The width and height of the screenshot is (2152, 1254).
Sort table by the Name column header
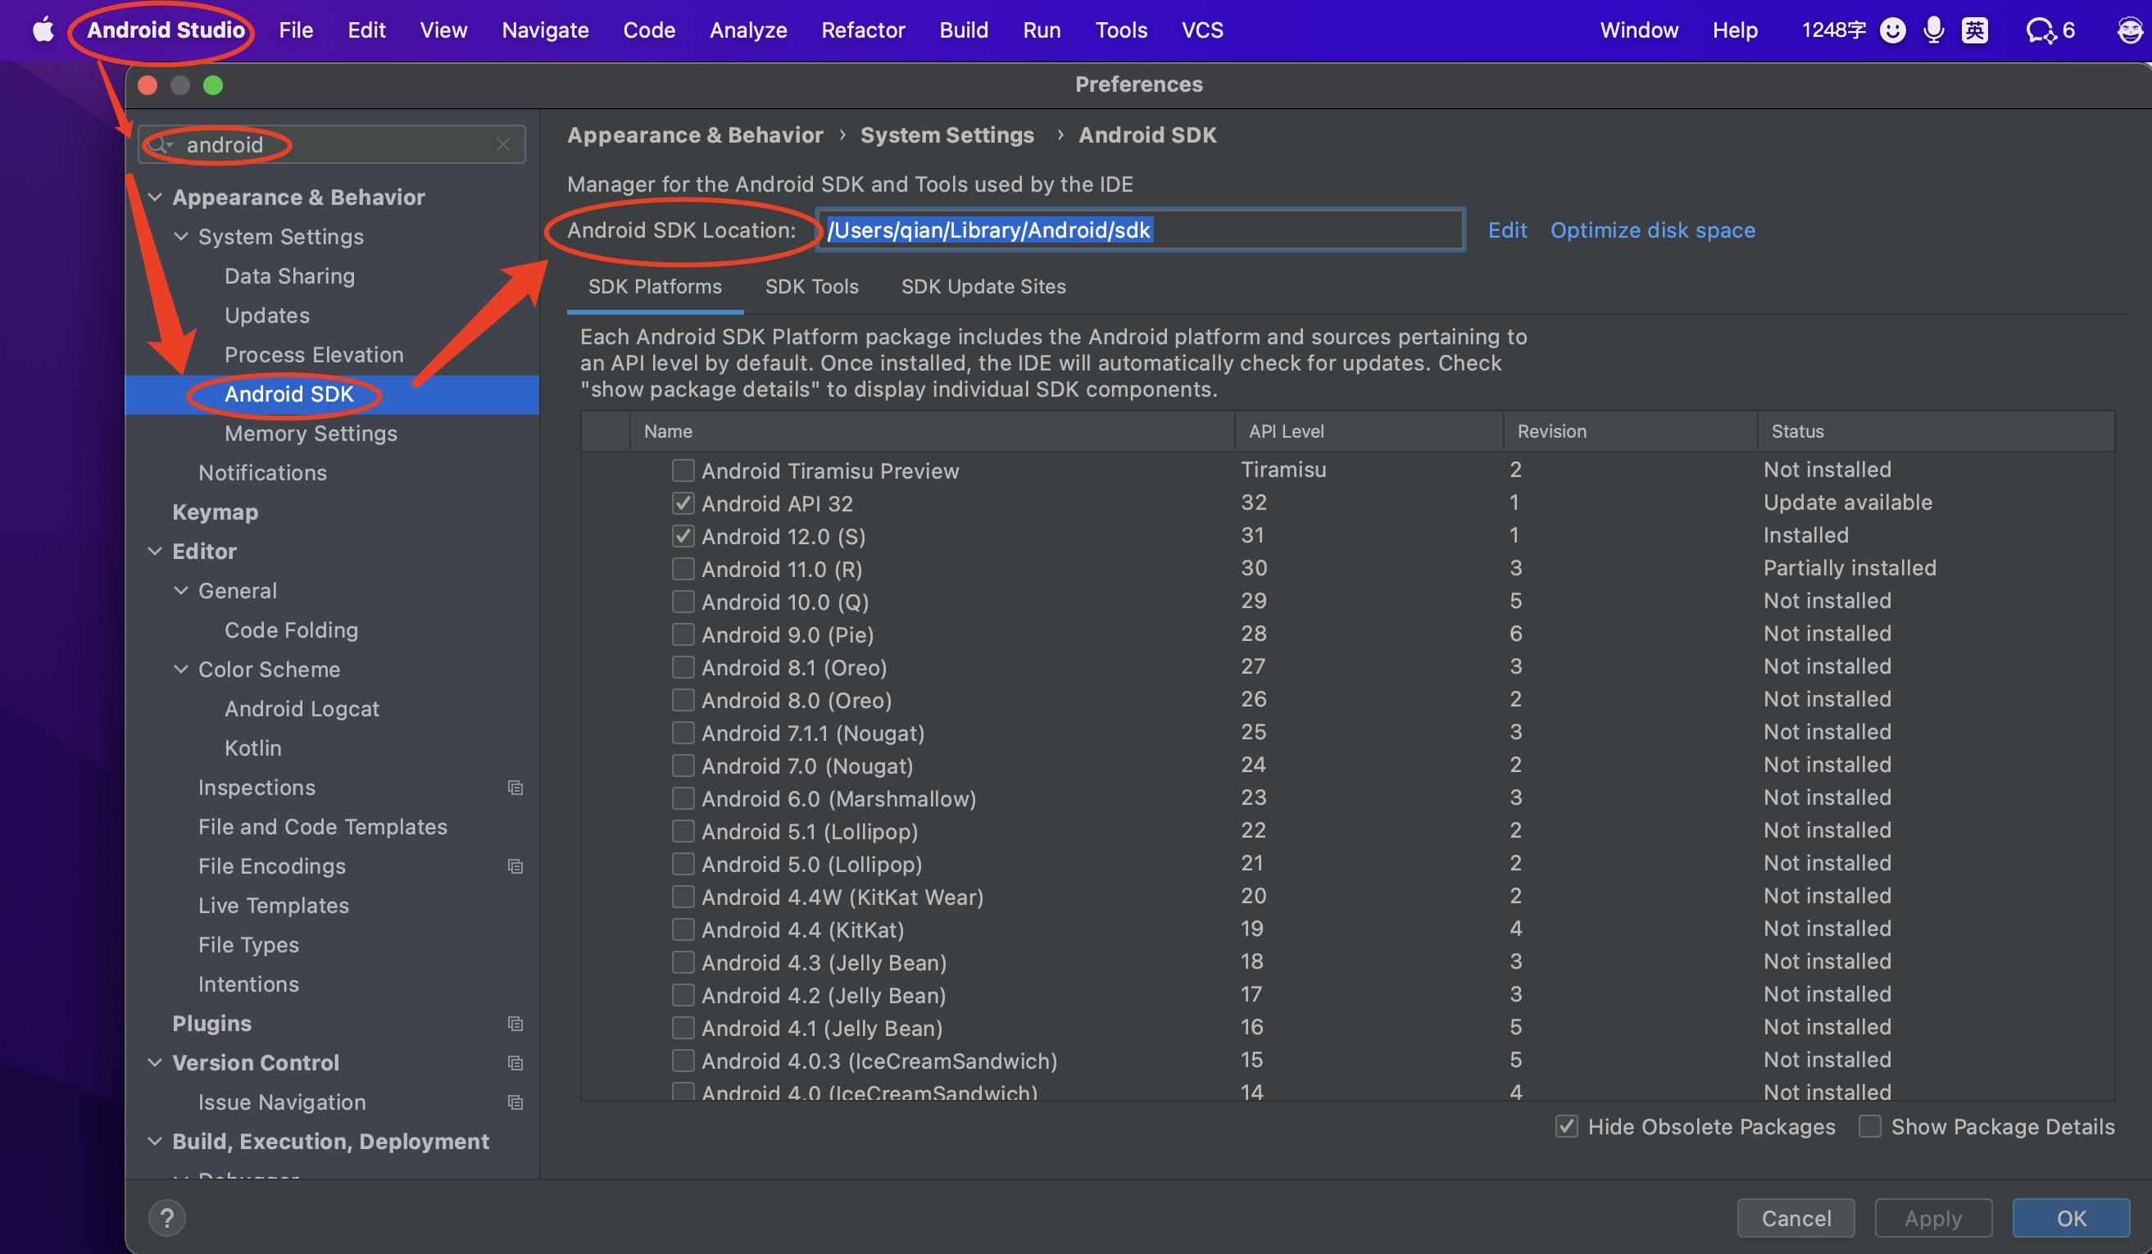(x=933, y=431)
